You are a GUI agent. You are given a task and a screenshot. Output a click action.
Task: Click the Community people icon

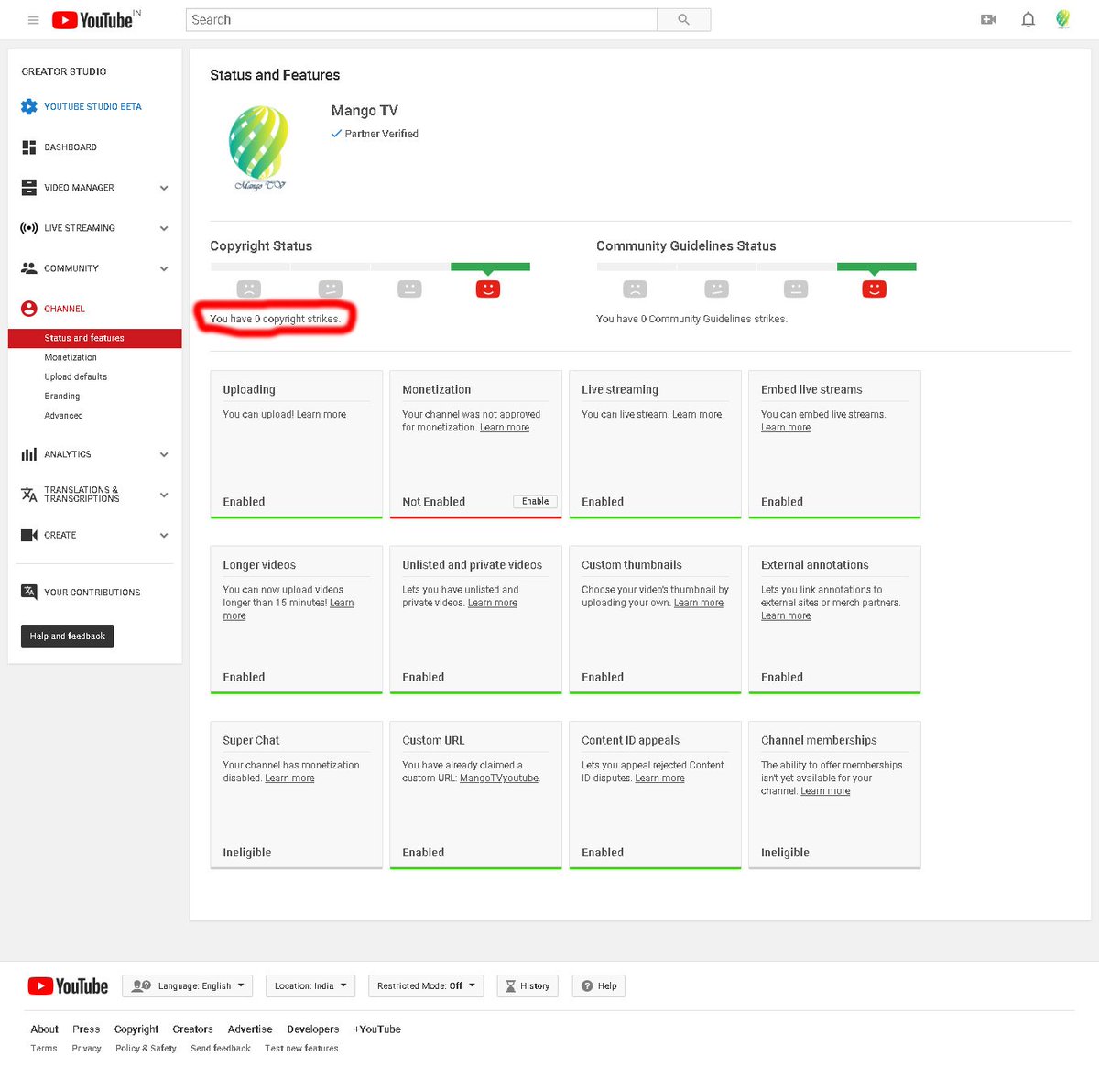click(29, 268)
